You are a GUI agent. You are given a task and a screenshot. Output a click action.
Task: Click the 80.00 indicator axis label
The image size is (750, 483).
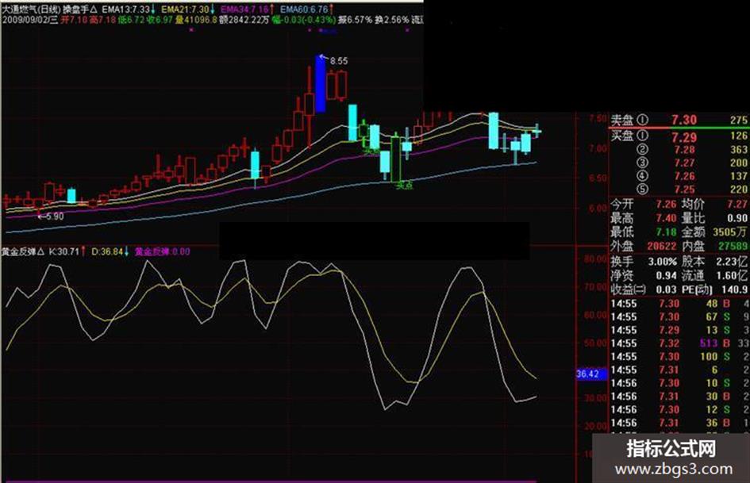[x=595, y=259]
